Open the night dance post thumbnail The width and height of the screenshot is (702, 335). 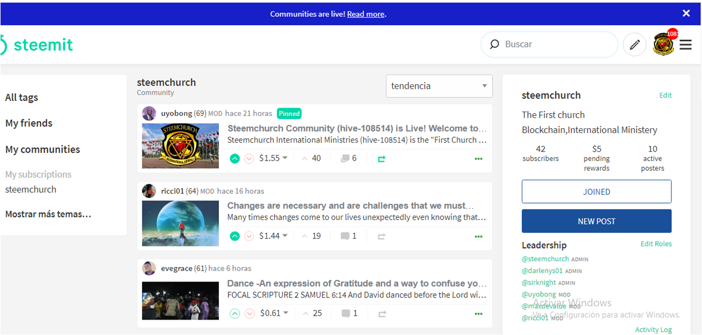pos(180,301)
